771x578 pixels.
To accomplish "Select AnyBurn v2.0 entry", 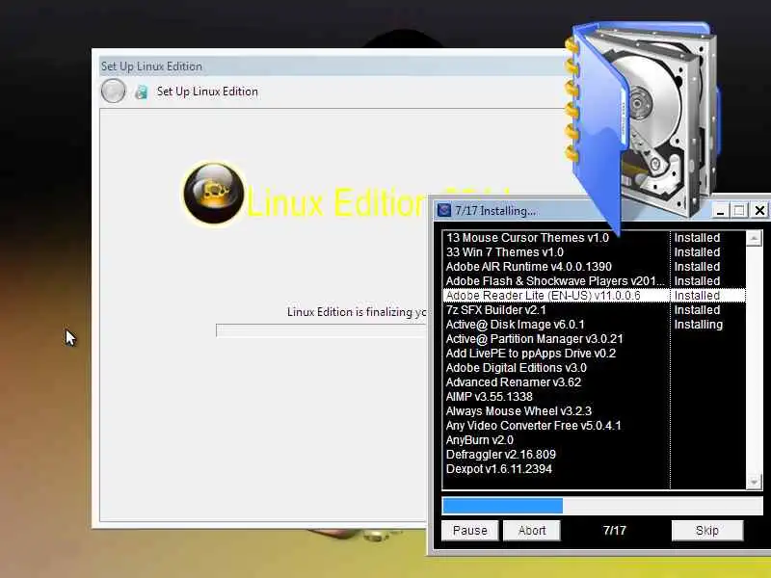I will 594,440.
